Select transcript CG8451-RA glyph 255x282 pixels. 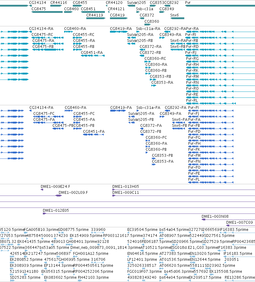pyautogui.click(x=93, y=56)
